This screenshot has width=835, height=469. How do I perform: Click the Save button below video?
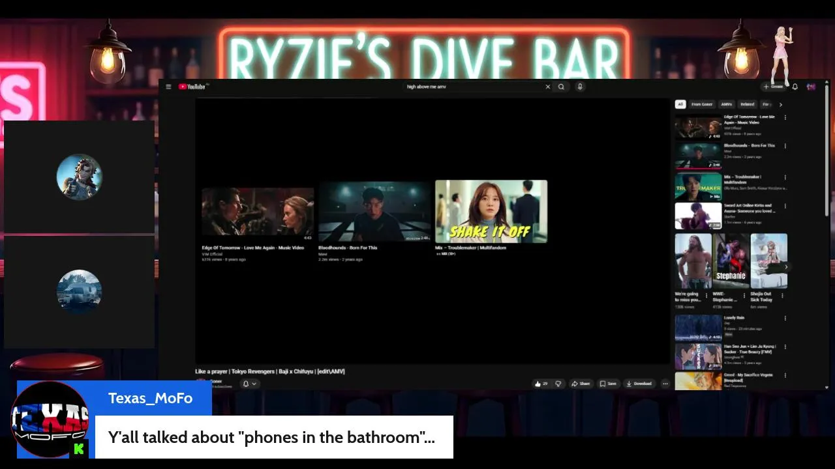[x=608, y=384]
